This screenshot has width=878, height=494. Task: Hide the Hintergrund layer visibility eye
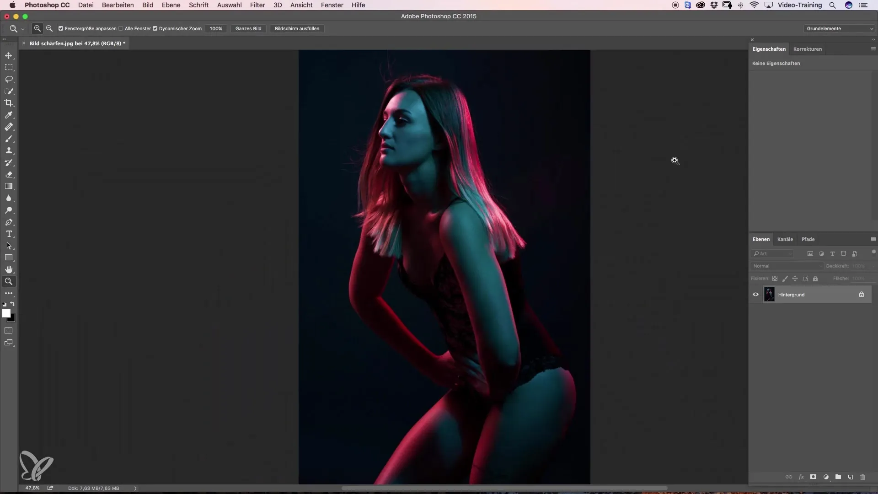pos(755,295)
